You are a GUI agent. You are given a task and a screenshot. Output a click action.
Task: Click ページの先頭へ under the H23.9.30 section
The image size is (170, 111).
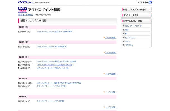pos(111,74)
